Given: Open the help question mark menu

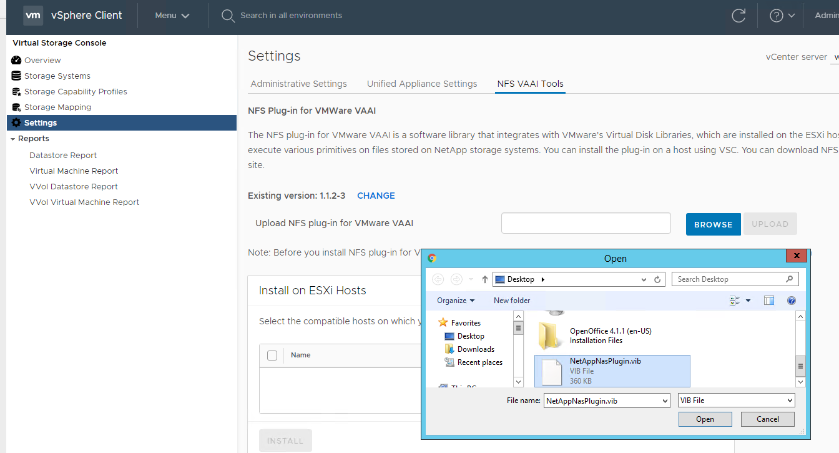Looking at the screenshot, I should tap(782, 16).
